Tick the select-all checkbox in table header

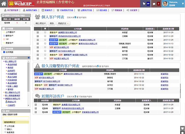(x=45, y=28)
